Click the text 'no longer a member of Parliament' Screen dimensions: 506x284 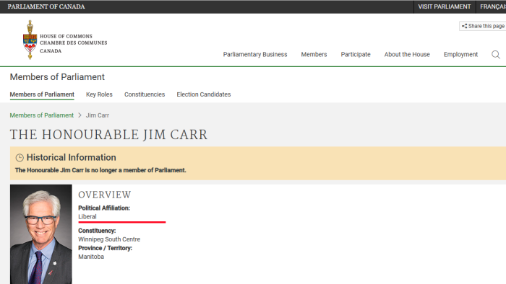click(139, 170)
